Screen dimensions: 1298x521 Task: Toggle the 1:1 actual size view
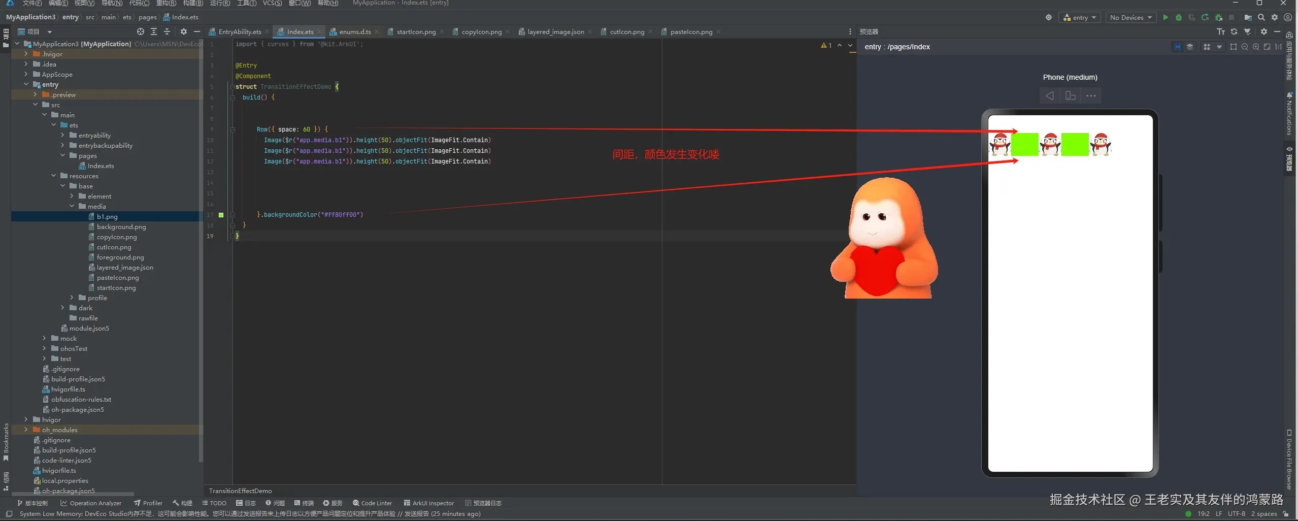[1278, 47]
